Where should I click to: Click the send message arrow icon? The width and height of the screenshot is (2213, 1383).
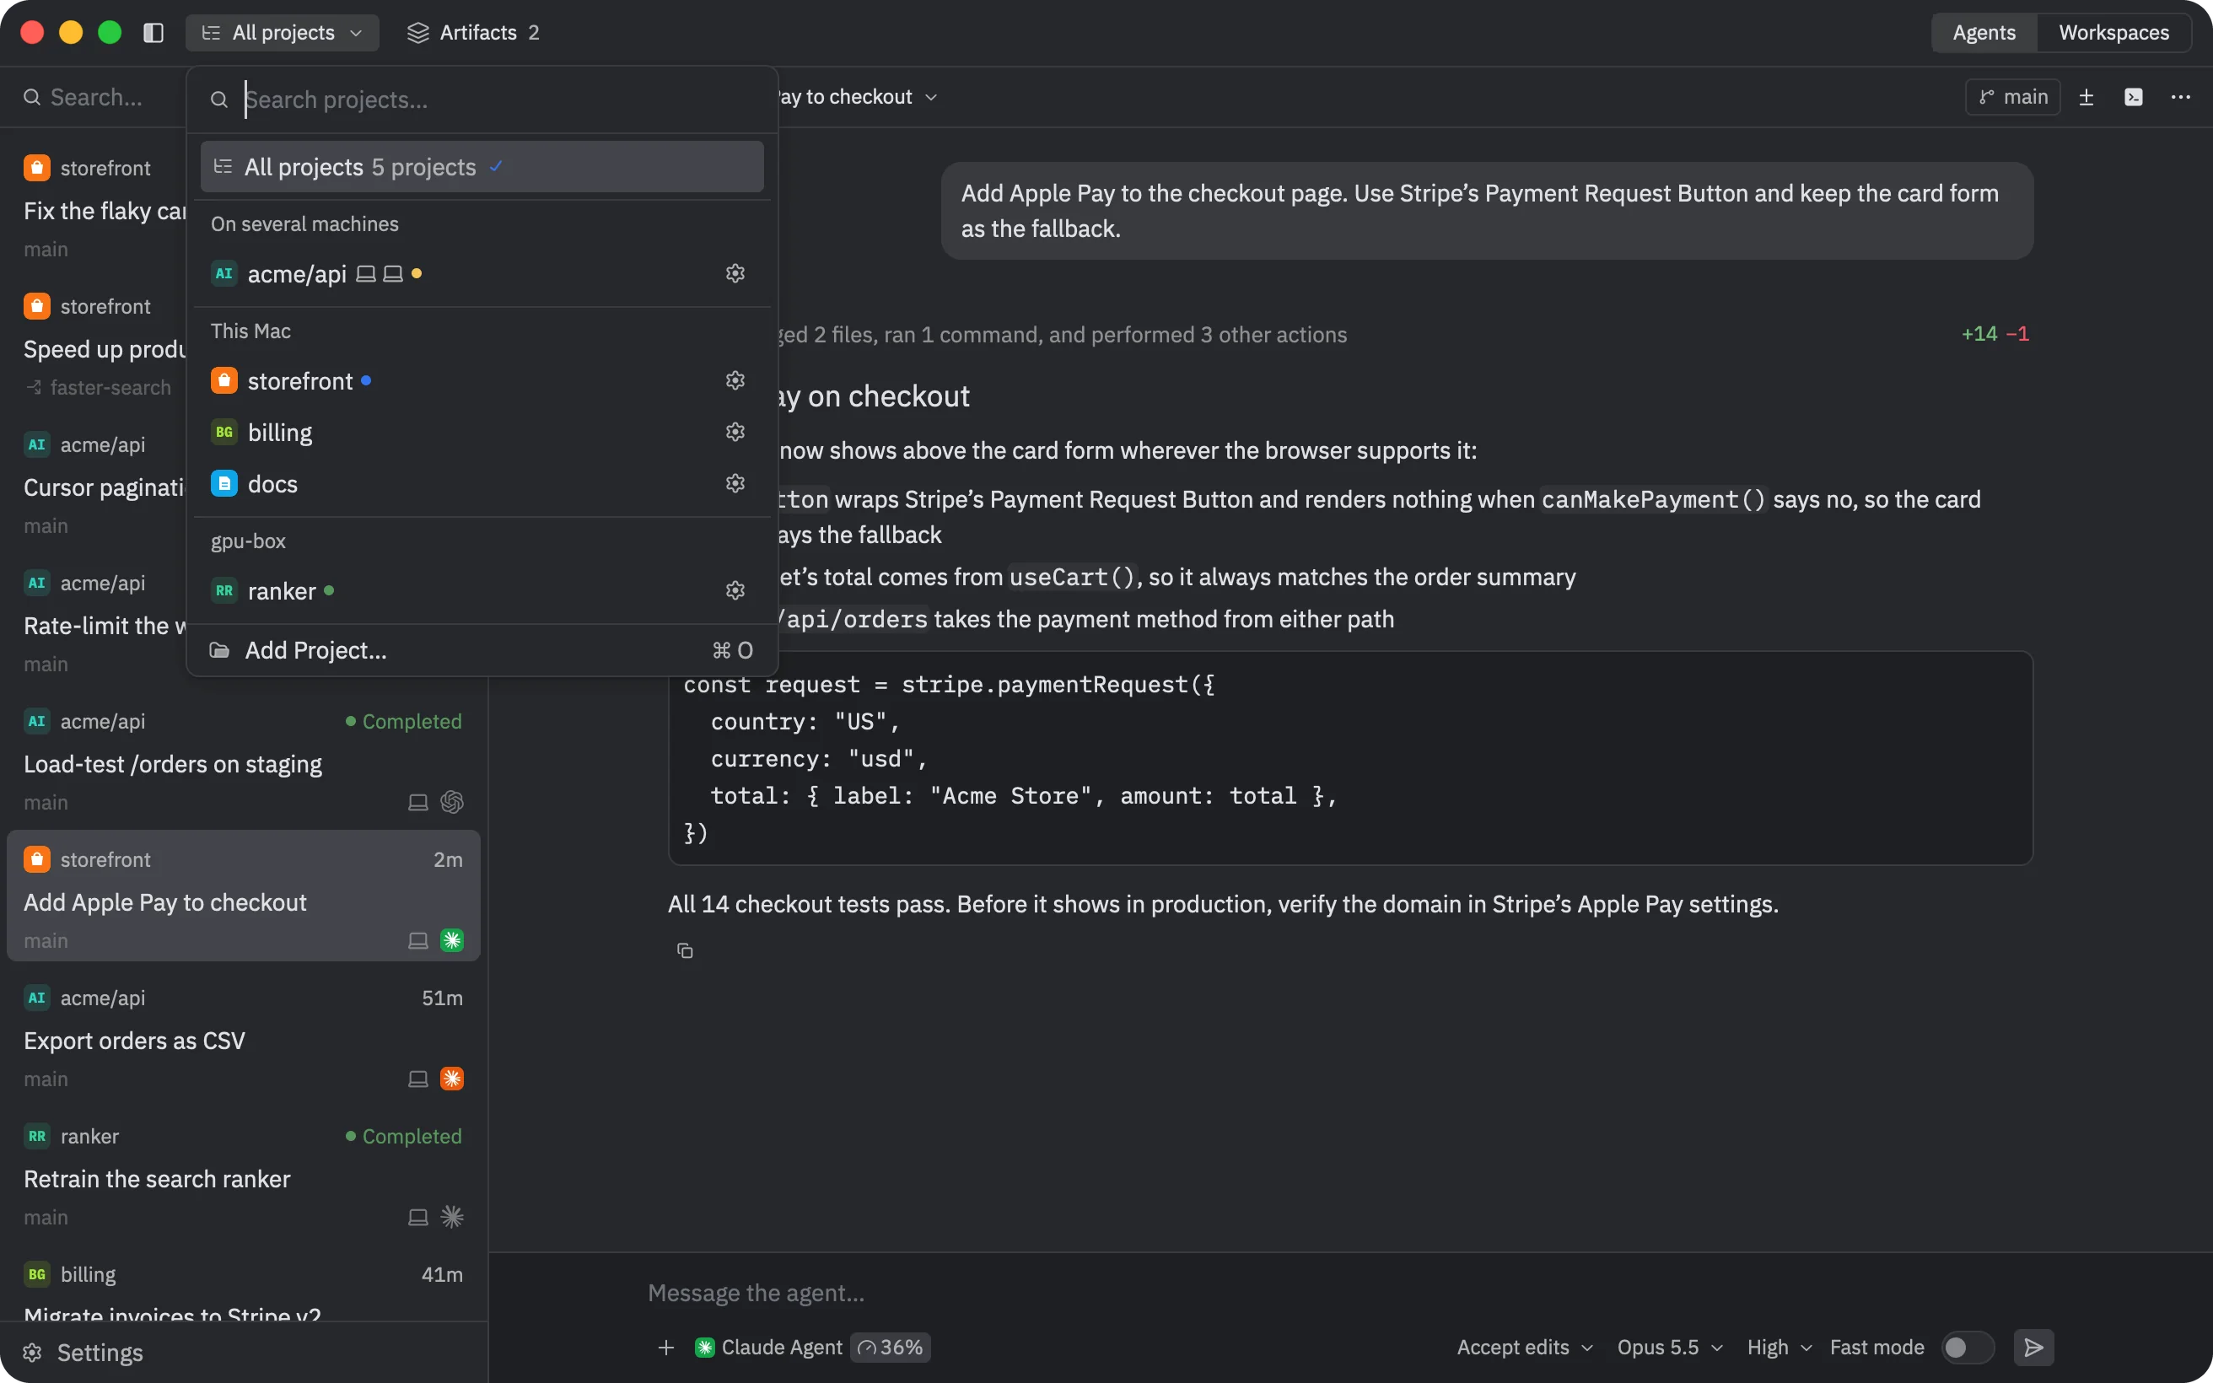point(2033,1348)
